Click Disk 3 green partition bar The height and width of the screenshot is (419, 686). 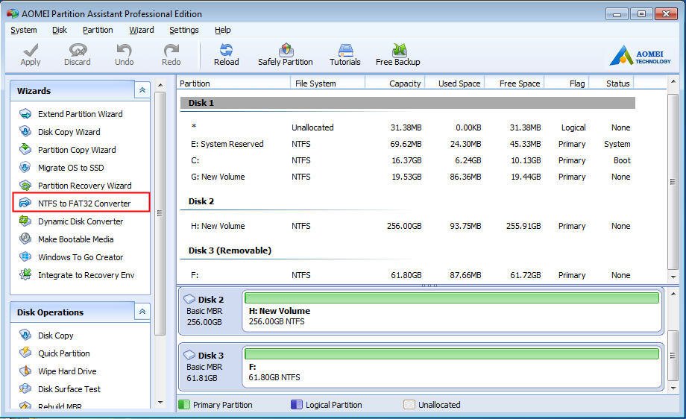[x=452, y=353]
